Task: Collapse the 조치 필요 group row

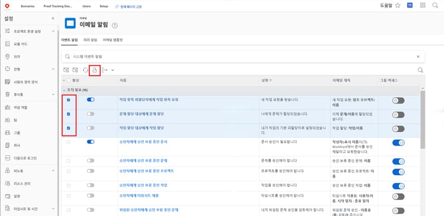Action: pos(64,90)
